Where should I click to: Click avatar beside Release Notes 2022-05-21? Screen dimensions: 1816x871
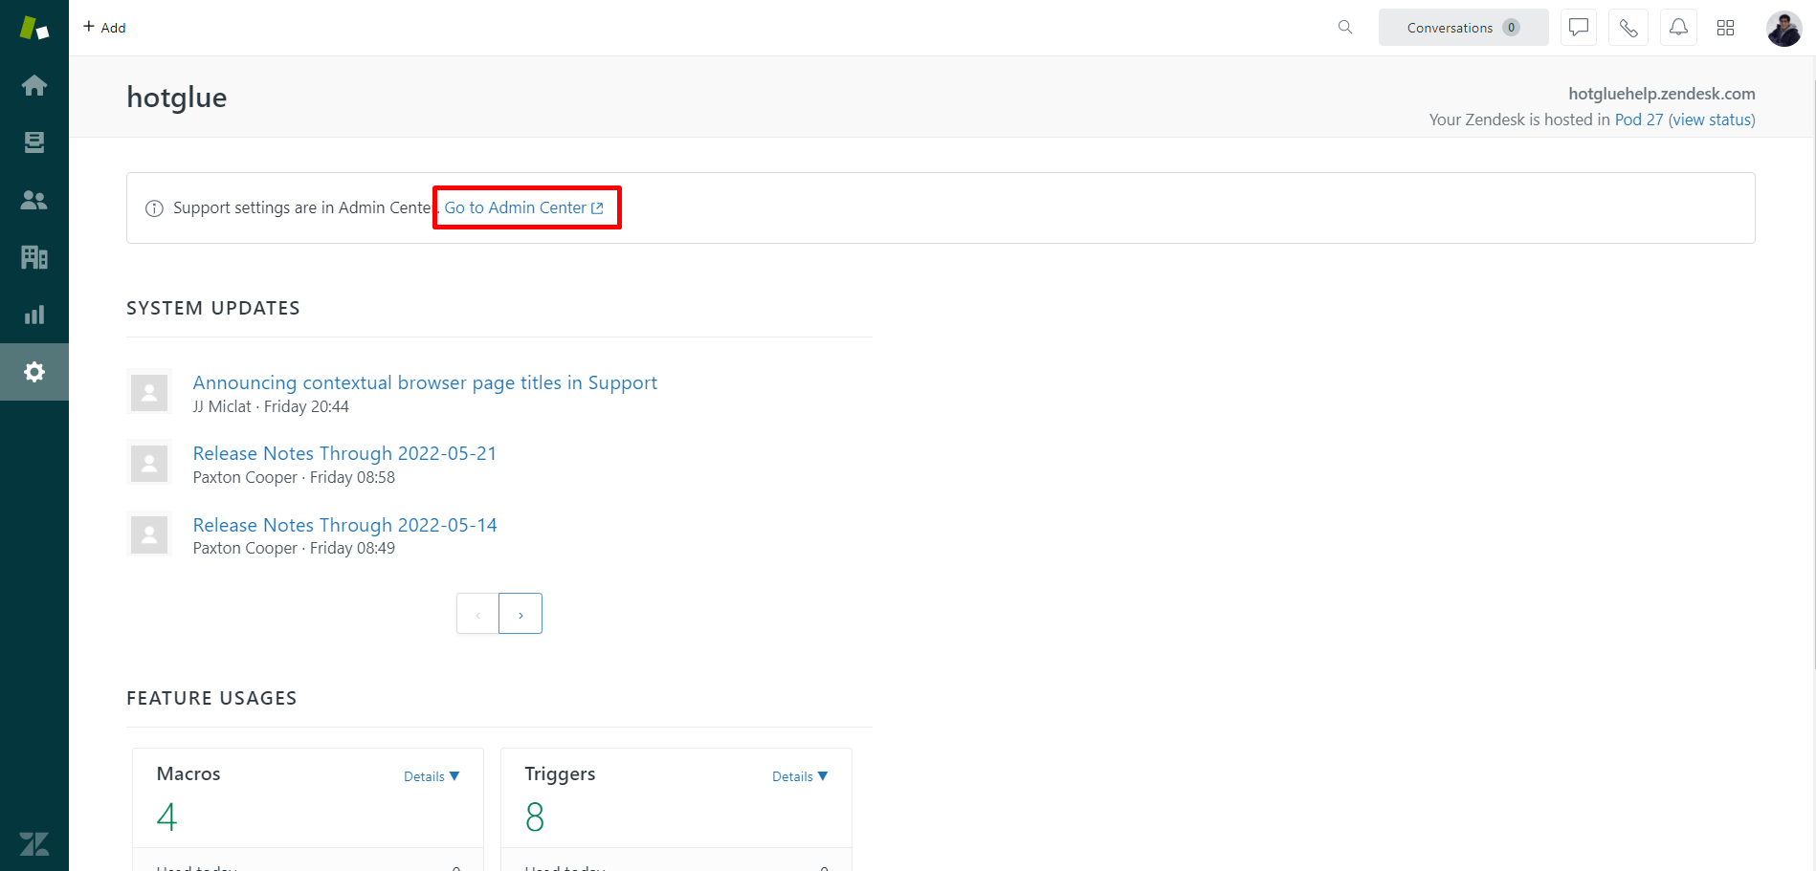(149, 463)
